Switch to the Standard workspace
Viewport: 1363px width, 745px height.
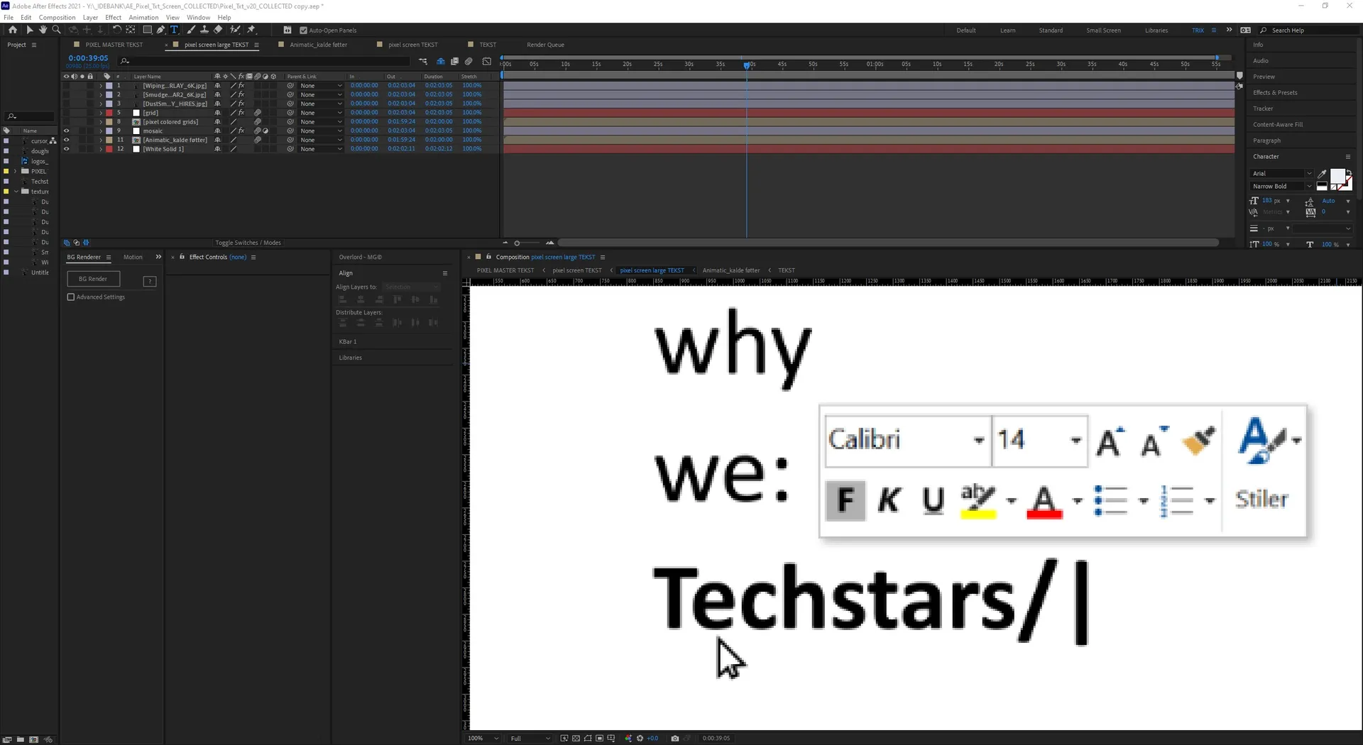(x=1051, y=31)
